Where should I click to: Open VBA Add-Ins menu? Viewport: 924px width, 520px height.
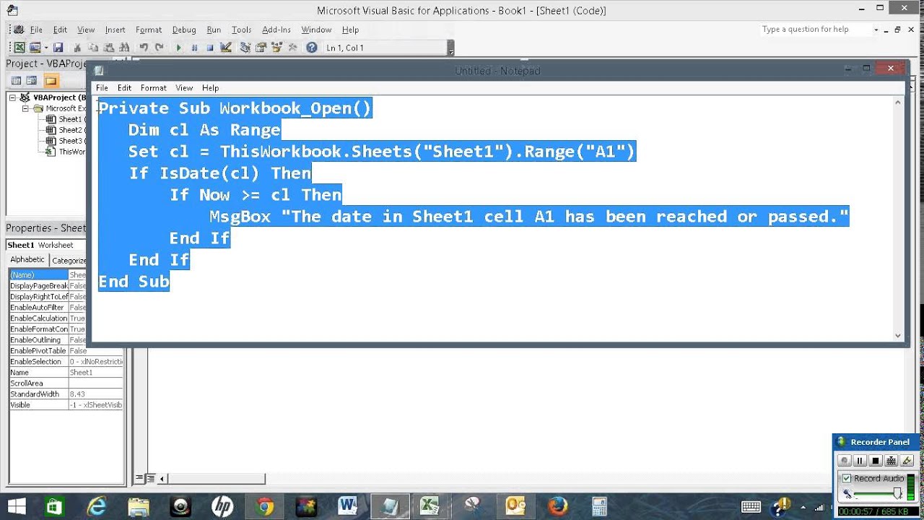pos(276,30)
